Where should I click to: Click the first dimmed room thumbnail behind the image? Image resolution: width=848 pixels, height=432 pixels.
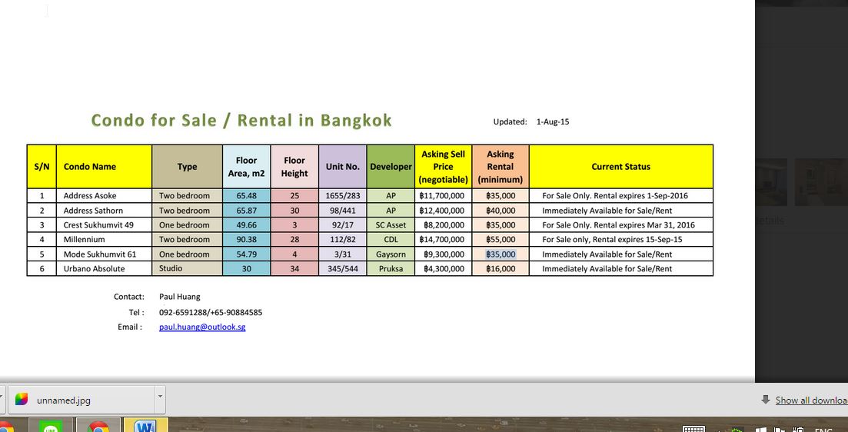(x=770, y=182)
